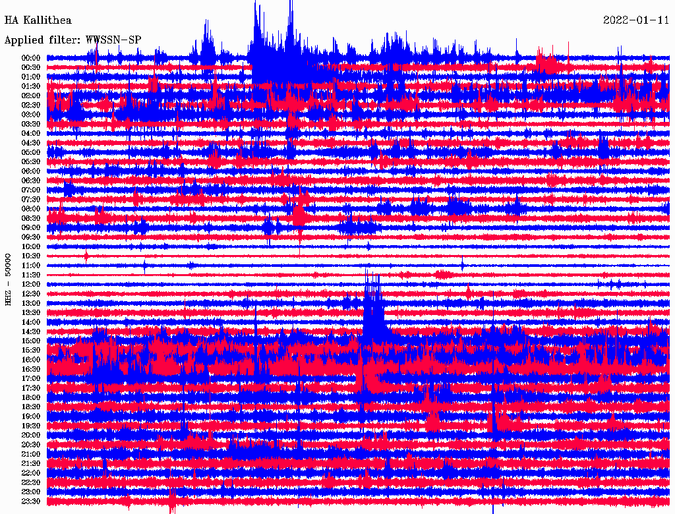Select the 23:00 time label
This screenshot has width=675, height=514.
31,492
